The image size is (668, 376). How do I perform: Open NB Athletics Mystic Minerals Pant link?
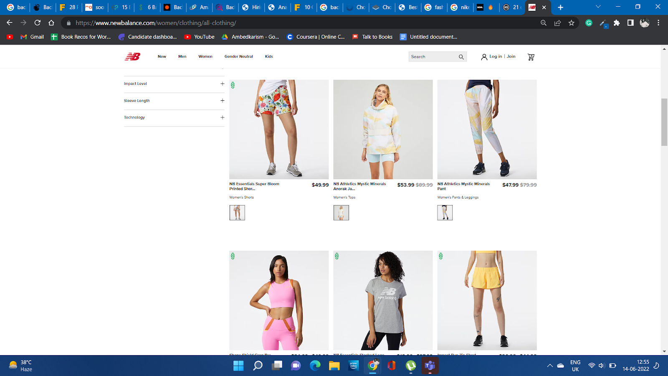464,186
